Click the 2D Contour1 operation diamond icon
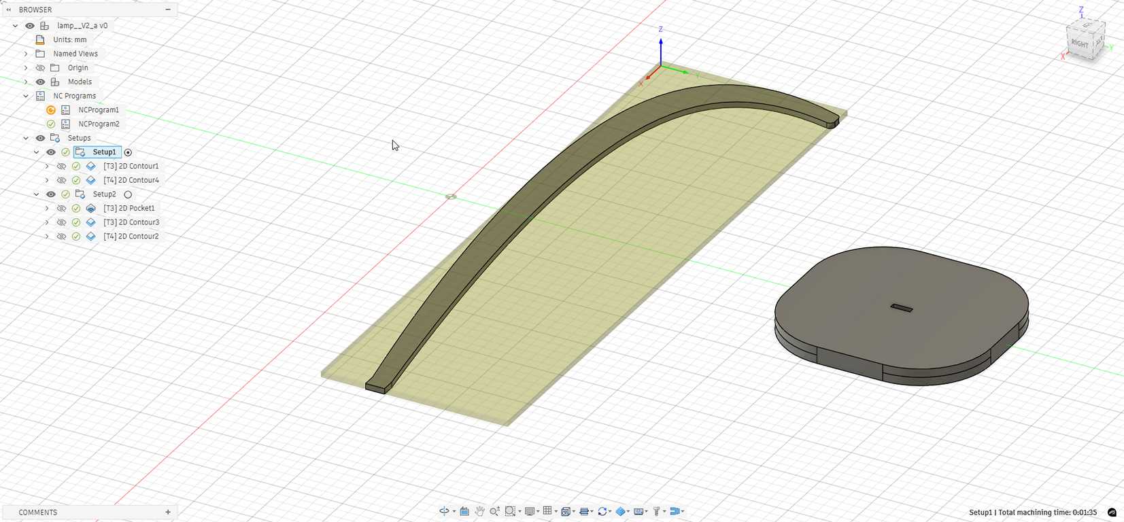Image resolution: width=1124 pixels, height=522 pixels. (90, 167)
